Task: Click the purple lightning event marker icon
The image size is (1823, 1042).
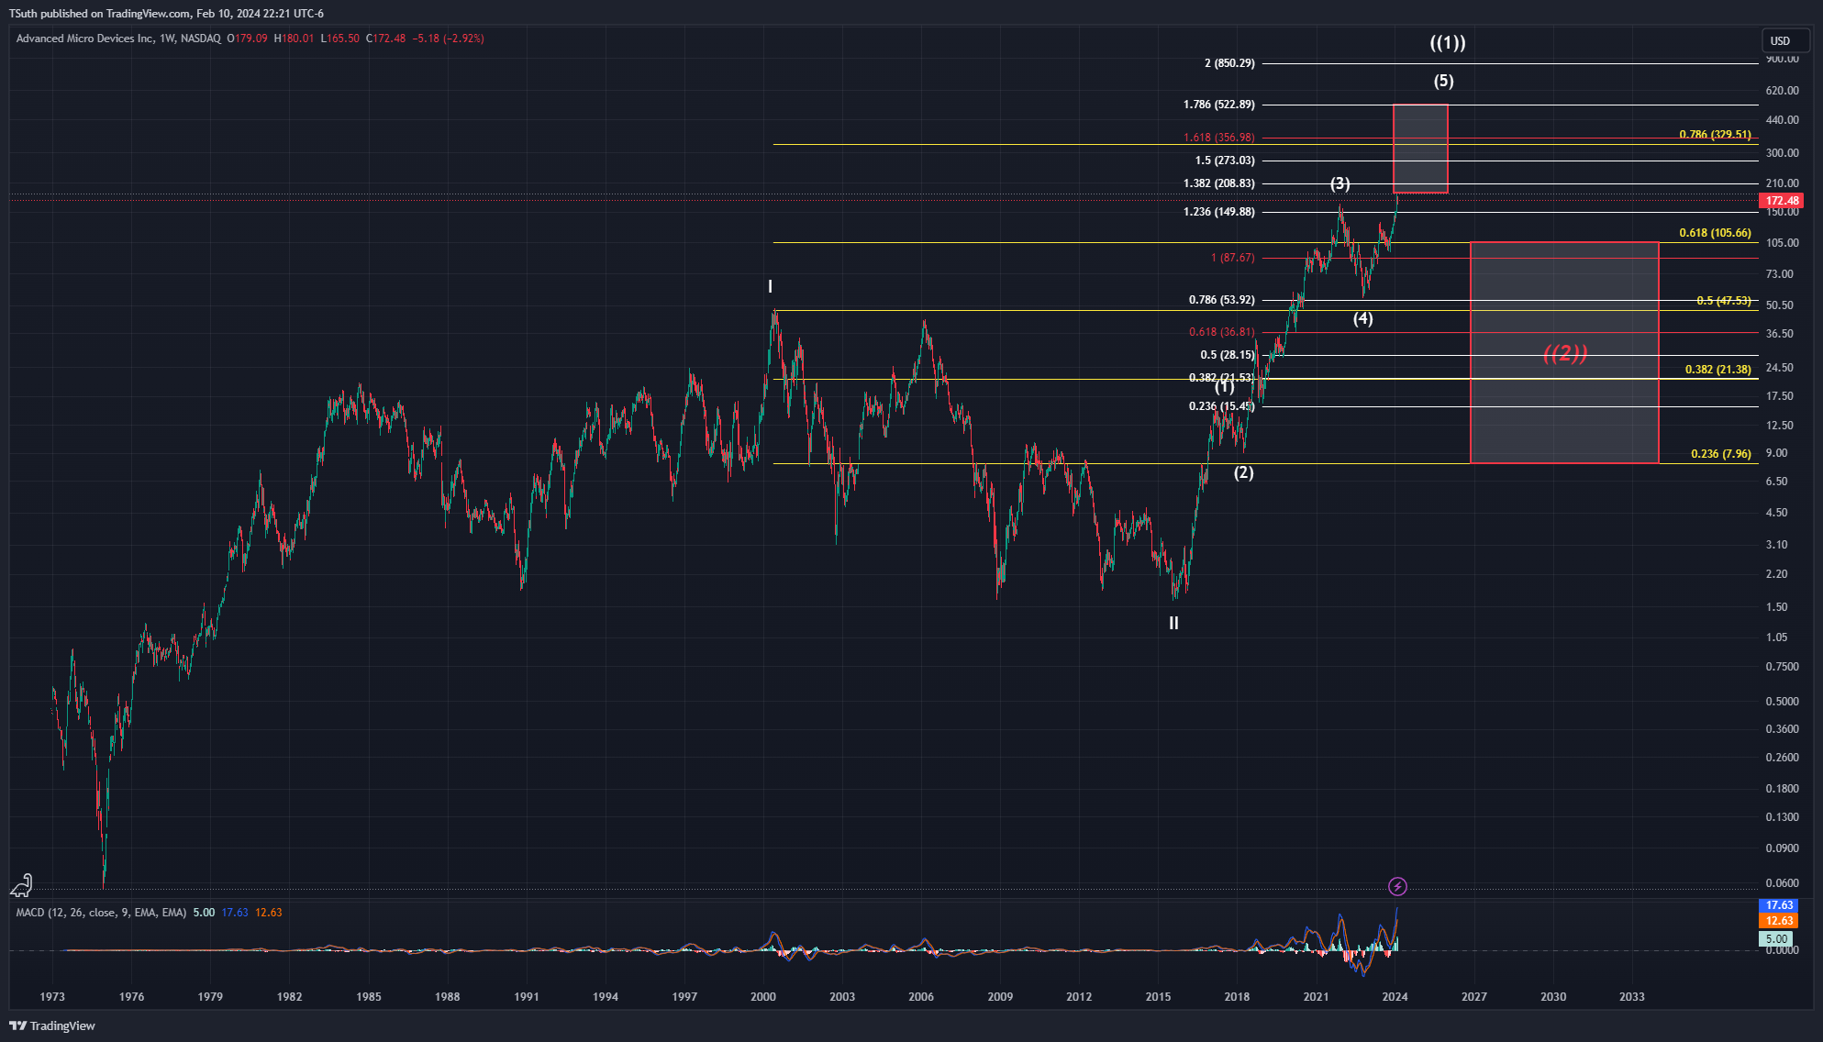Action: (x=1397, y=886)
